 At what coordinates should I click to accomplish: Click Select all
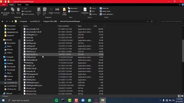[104, 8]
